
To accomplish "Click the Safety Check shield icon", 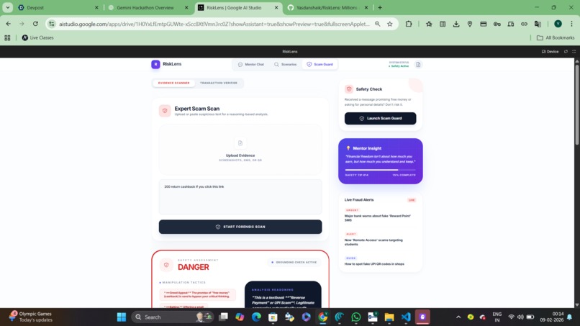I will point(349,89).
